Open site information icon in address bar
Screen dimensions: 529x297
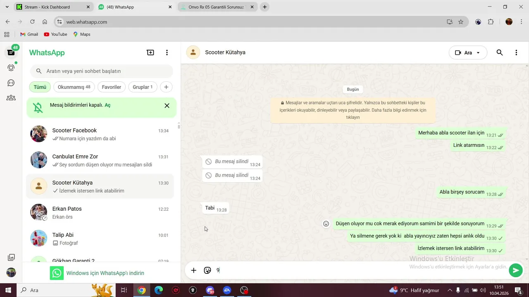(59, 22)
